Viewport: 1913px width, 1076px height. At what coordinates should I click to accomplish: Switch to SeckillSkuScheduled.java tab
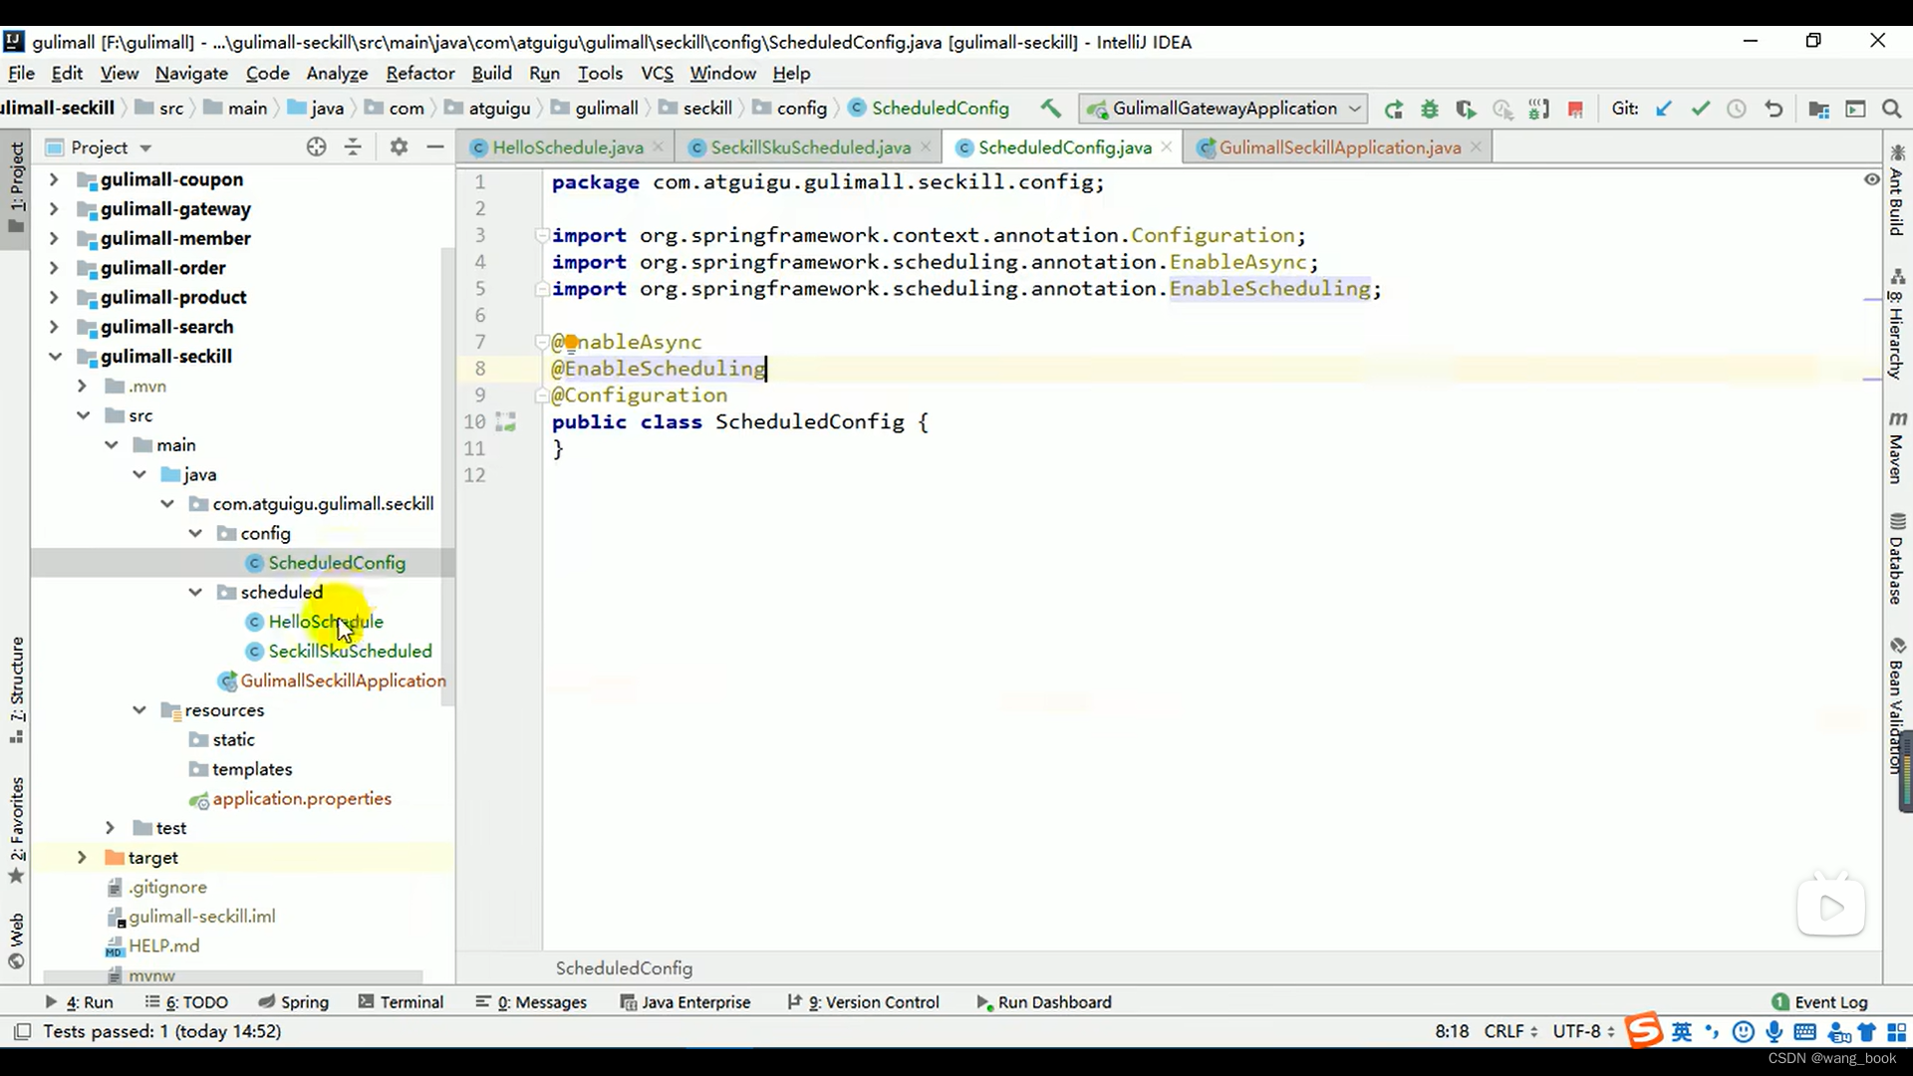(x=810, y=147)
